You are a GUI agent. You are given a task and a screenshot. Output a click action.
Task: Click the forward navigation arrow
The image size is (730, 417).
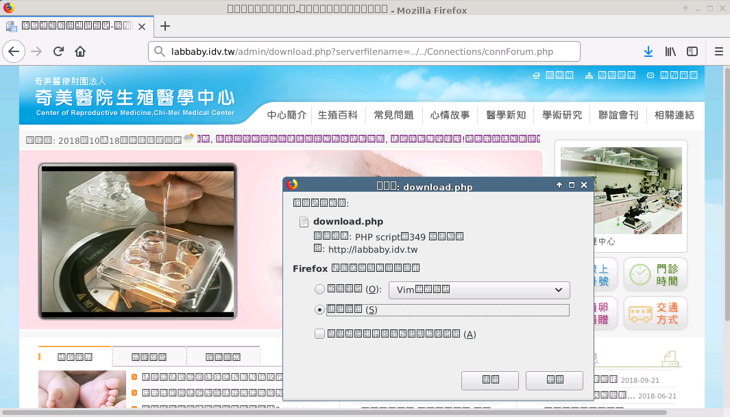click(x=36, y=51)
